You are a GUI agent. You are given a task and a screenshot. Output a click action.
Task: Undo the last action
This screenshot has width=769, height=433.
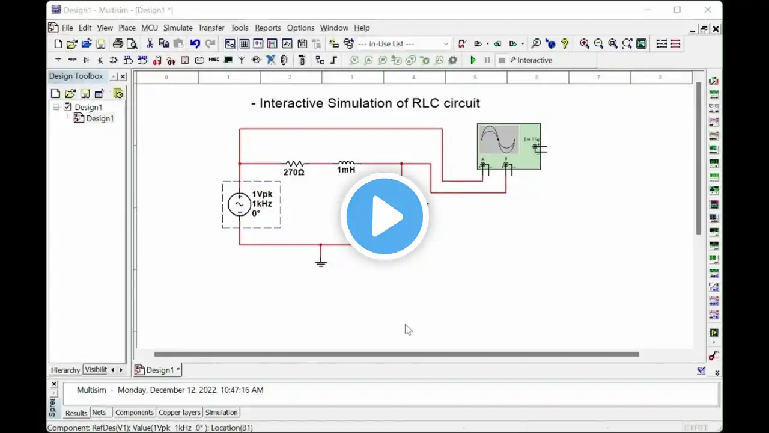pyautogui.click(x=195, y=44)
